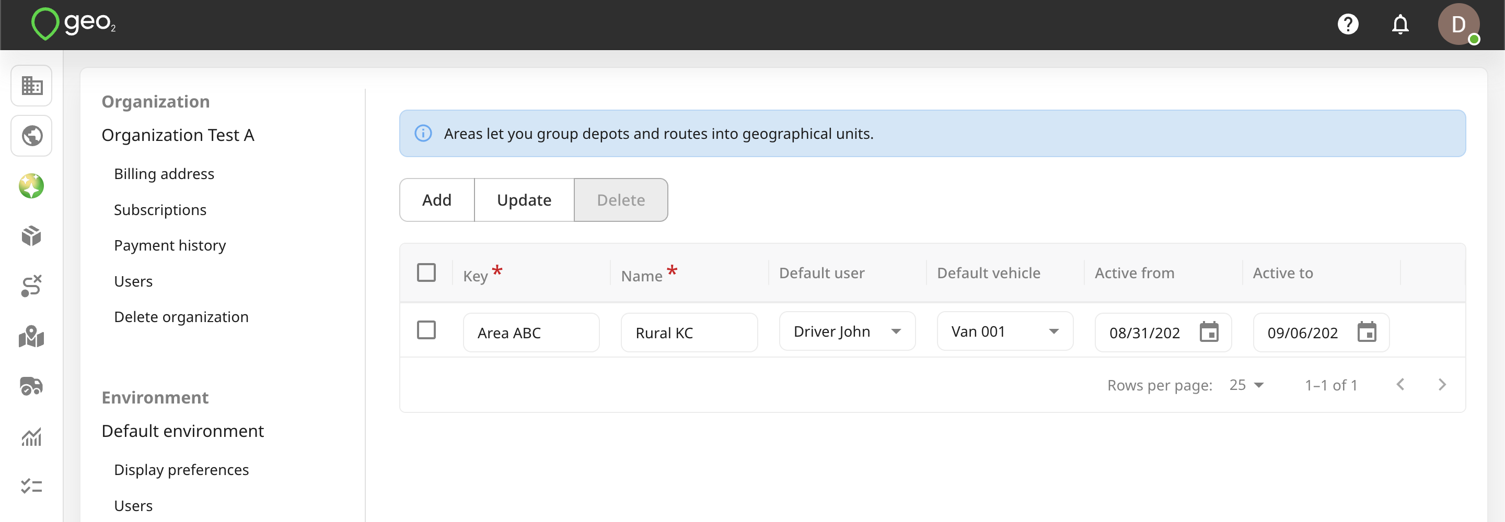Click the Area ABC key field
The height and width of the screenshot is (522, 1505).
pos(531,333)
